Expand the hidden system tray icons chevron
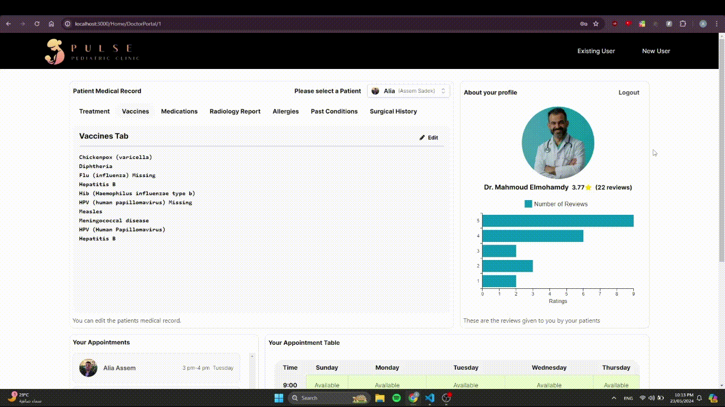Image resolution: width=725 pixels, height=407 pixels. point(614,398)
